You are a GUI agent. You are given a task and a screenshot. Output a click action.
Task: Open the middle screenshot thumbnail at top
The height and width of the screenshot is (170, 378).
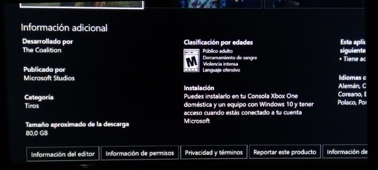pyautogui.click(x=203, y=4)
